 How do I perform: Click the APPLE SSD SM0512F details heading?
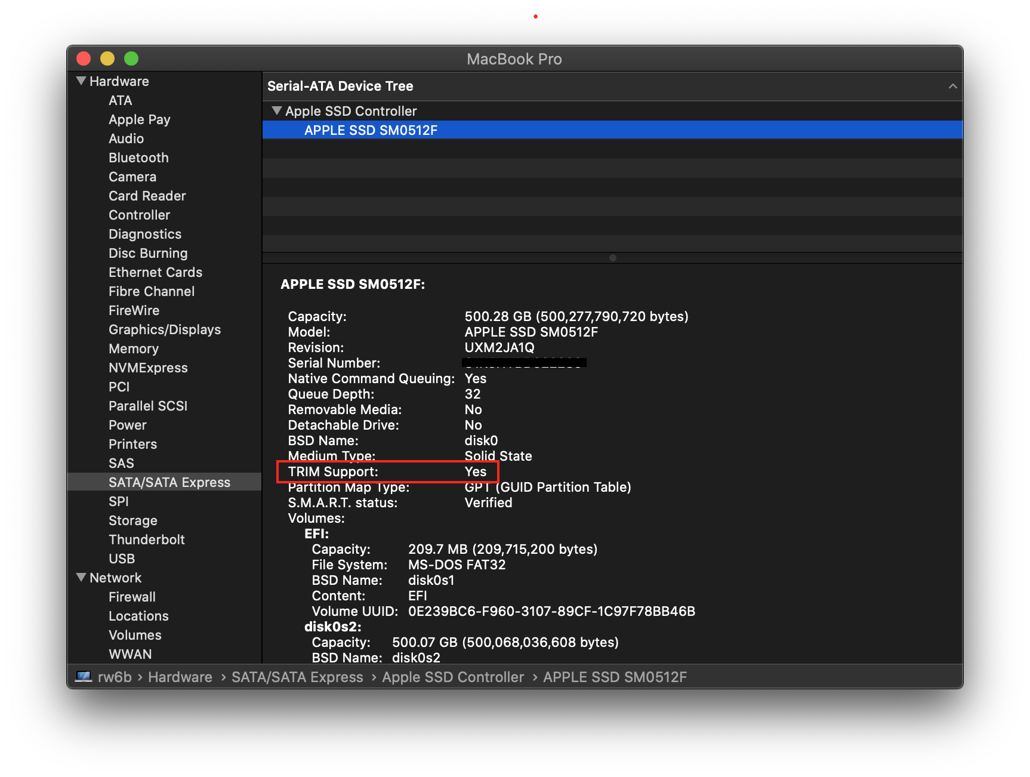[x=353, y=284]
